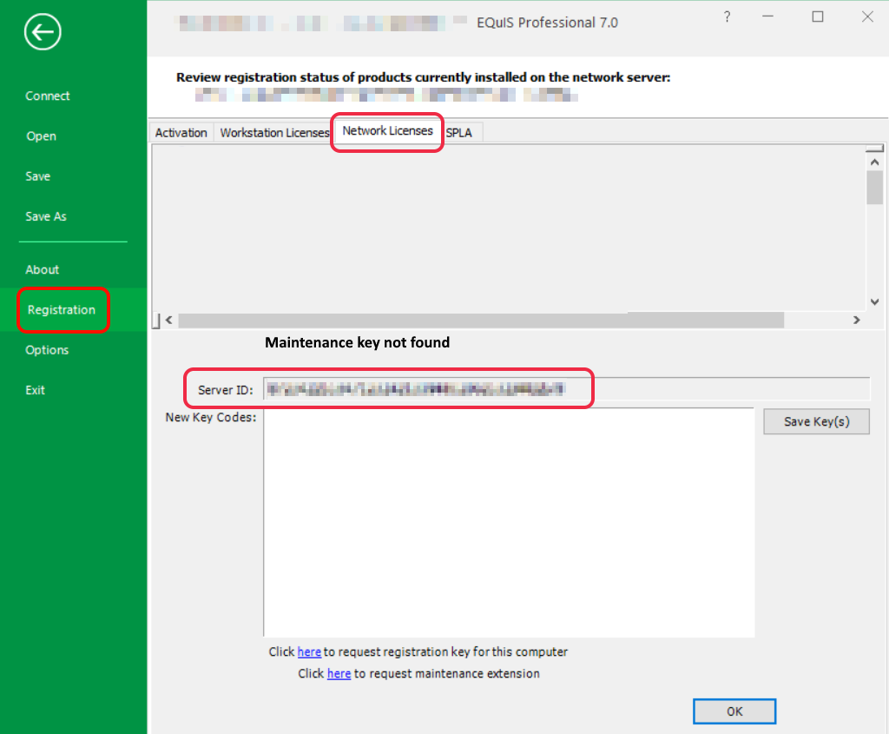Click here to request registration key
The height and width of the screenshot is (734, 889).
click(x=309, y=651)
